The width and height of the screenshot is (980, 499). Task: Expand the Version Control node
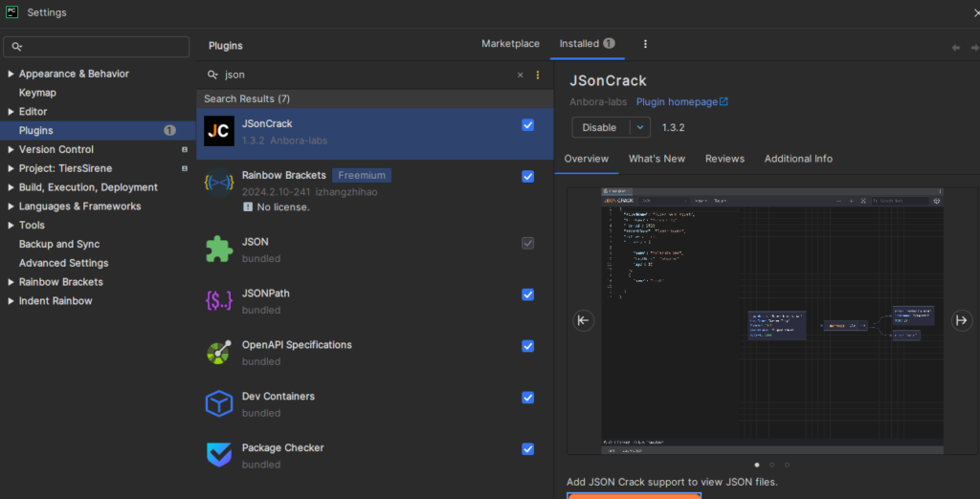[11, 150]
